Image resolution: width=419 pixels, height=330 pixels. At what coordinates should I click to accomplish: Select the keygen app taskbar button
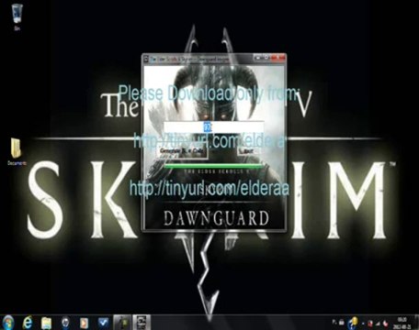point(142,323)
